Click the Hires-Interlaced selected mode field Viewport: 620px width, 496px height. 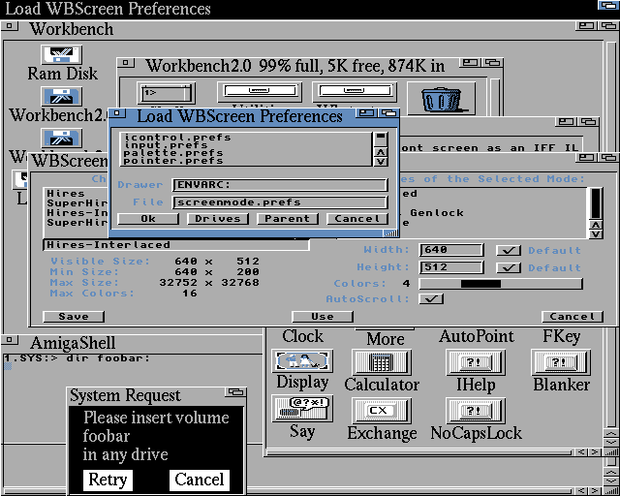click(176, 245)
